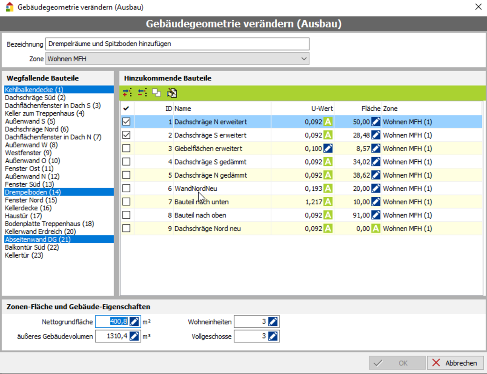Viewport: 487px width, 374px height.
Task: Select Dachschräge Süd (2) in list
Action: (35, 98)
